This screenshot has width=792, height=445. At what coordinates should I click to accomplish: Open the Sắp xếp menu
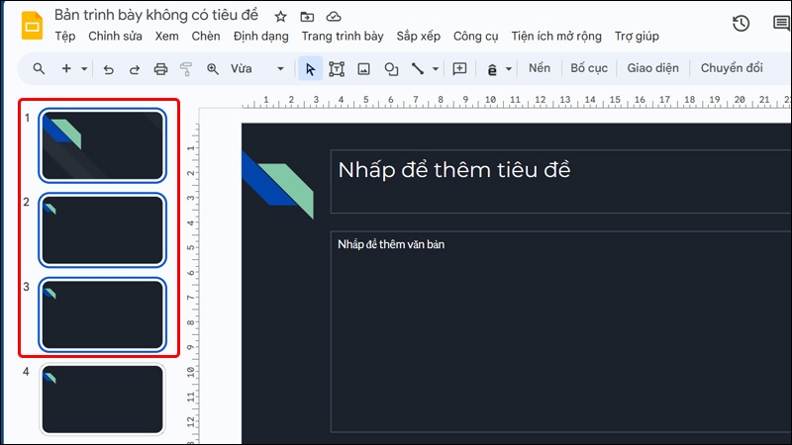tap(418, 37)
